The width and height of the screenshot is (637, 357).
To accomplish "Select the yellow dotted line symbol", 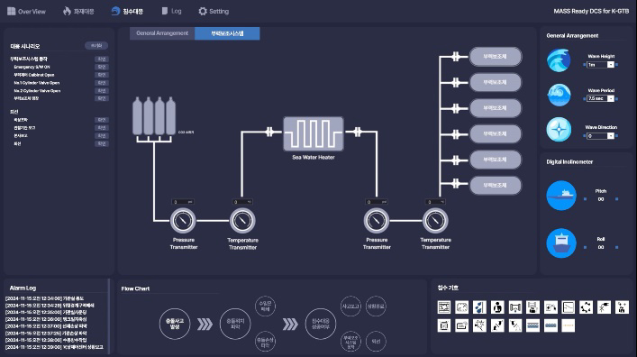I will click(x=569, y=325).
